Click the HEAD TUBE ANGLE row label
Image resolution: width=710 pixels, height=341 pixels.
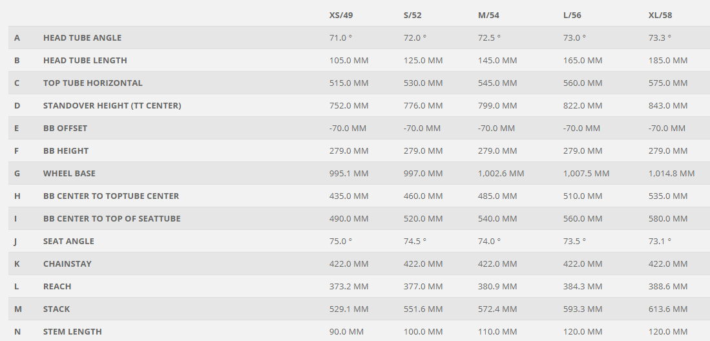[x=82, y=37]
